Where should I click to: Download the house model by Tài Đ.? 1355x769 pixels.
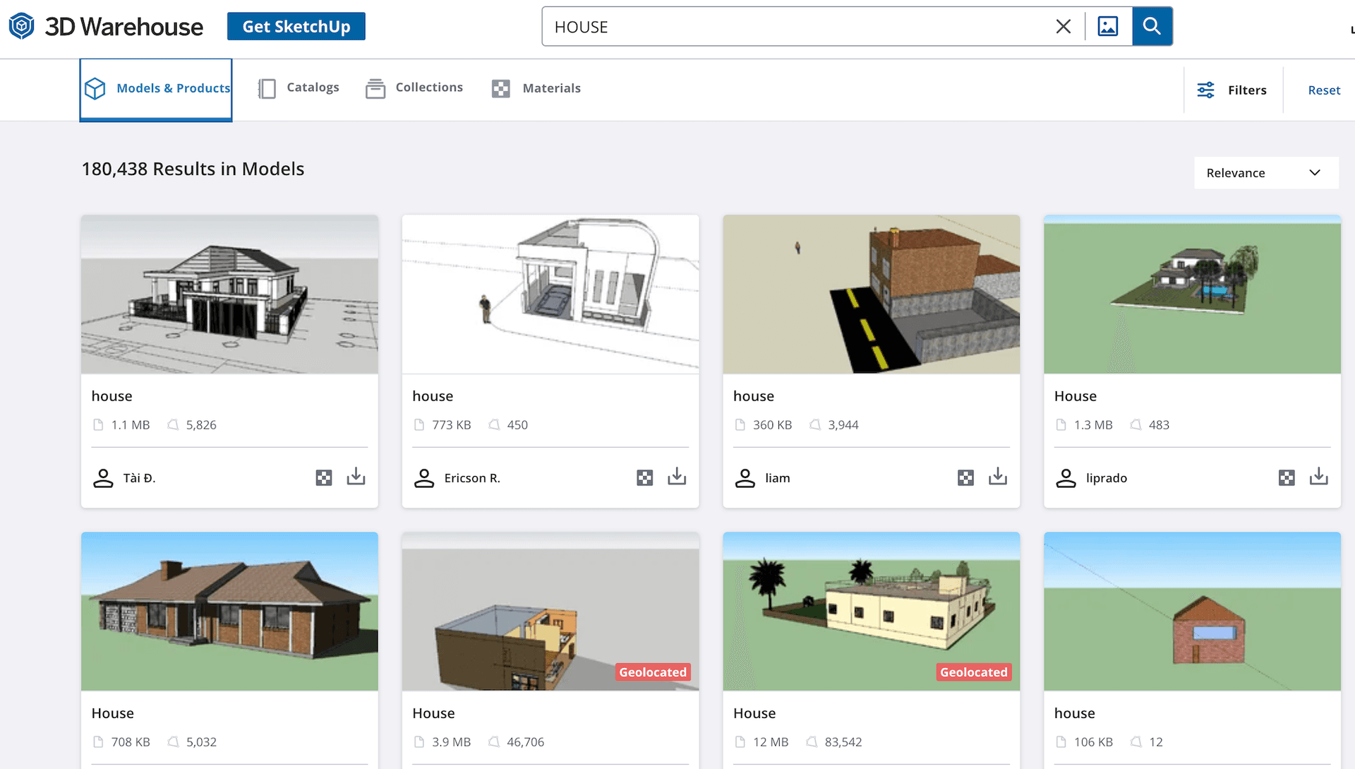click(x=356, y=477)
